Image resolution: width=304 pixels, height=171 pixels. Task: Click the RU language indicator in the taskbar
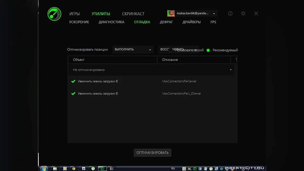tap(173, 168)
